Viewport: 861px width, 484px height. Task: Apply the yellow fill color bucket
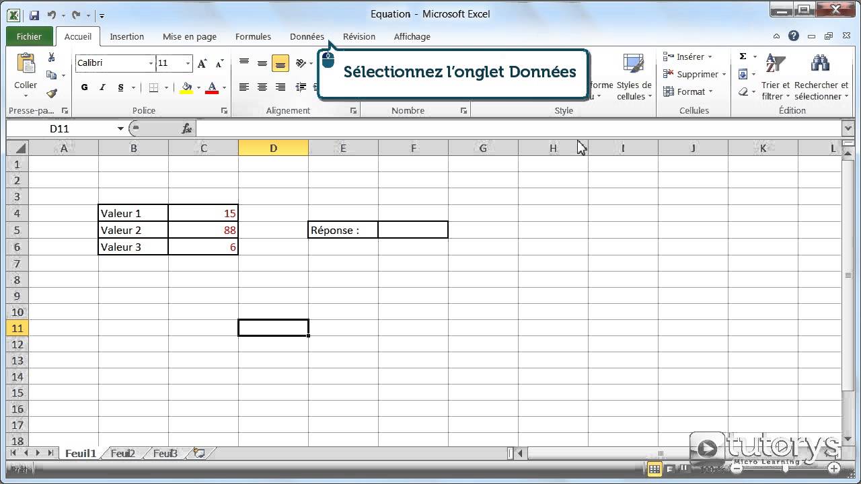tap(186, 87)
